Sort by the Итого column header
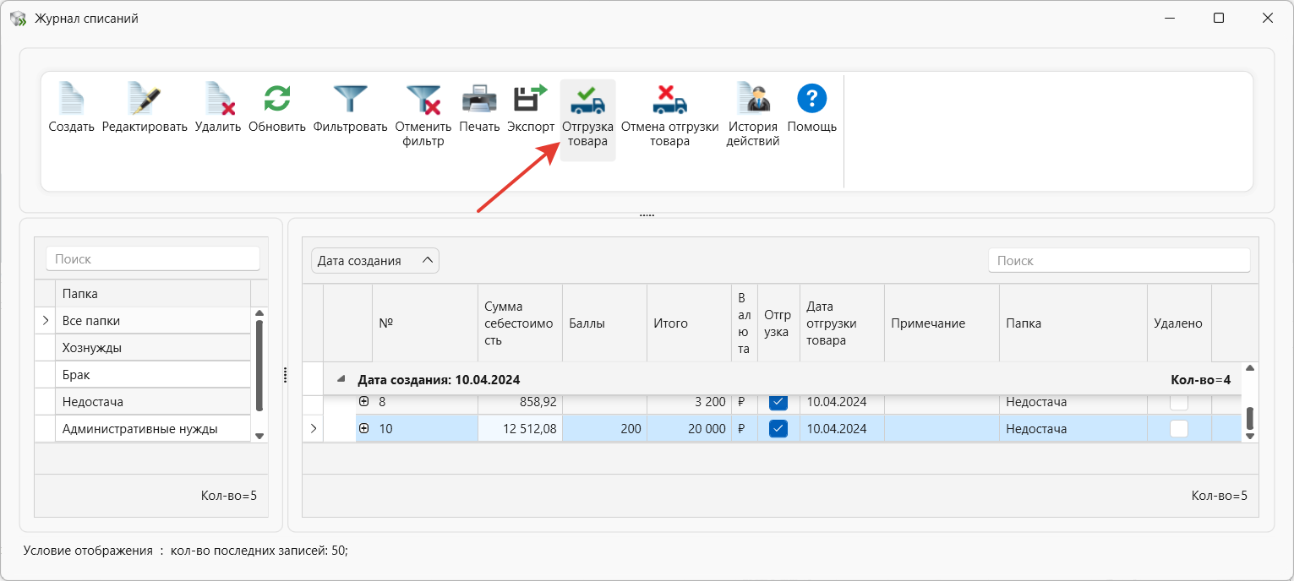 689,323
